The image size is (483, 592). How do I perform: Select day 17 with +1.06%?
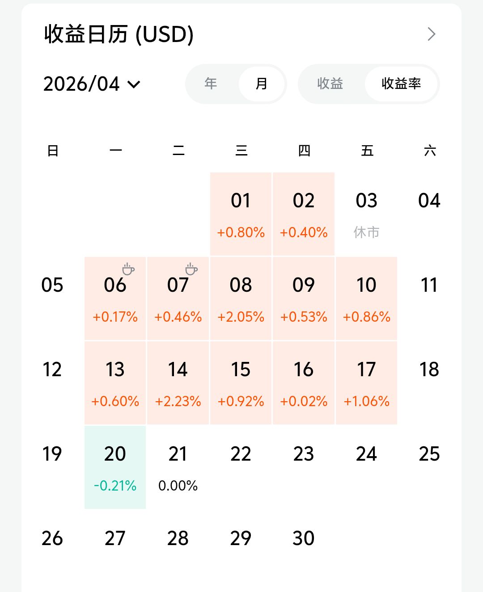(x=366, y=382)
